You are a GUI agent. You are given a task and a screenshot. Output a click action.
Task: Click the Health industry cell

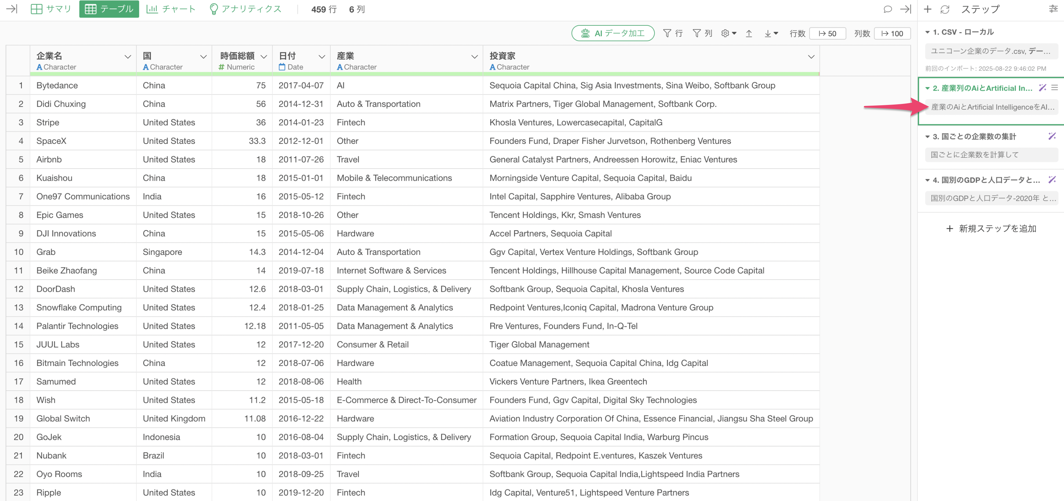[x=406, y=382]
